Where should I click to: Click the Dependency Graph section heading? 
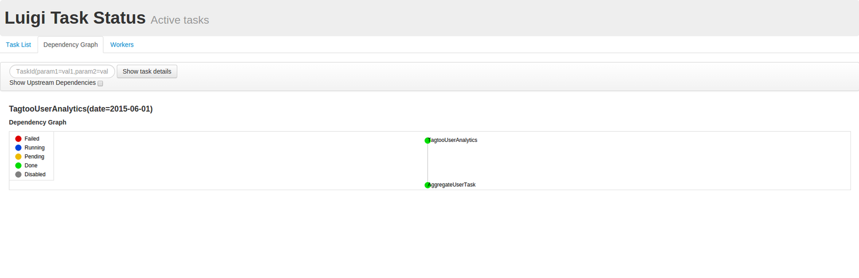tap(38, 122)
